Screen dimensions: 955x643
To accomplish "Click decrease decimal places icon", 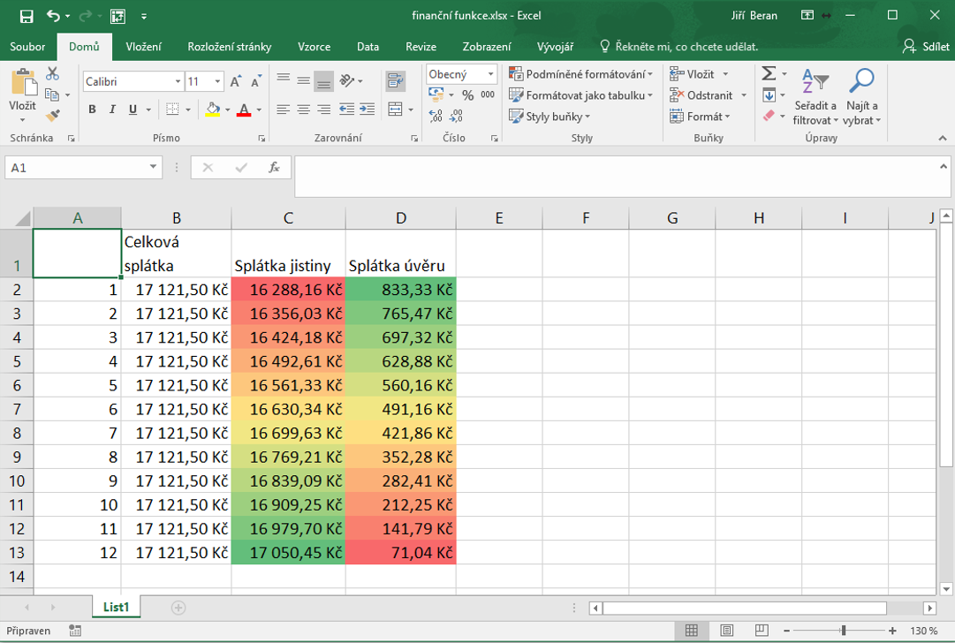I will (456, 116).
